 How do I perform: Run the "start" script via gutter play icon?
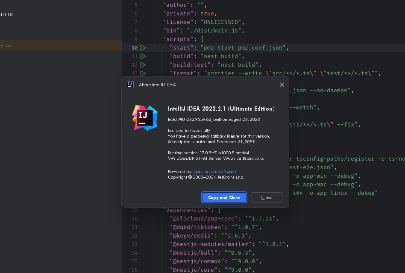click(x=143, y=47)
